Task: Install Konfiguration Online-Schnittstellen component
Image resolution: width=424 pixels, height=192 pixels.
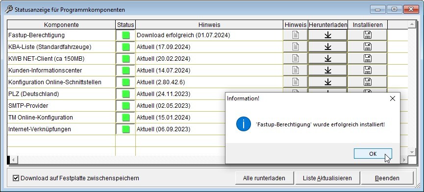Action: pos(368,82)
